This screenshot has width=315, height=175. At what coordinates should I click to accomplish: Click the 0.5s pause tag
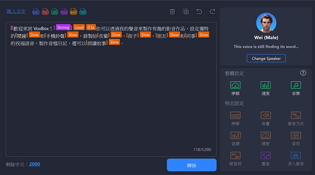pos(91,28)
